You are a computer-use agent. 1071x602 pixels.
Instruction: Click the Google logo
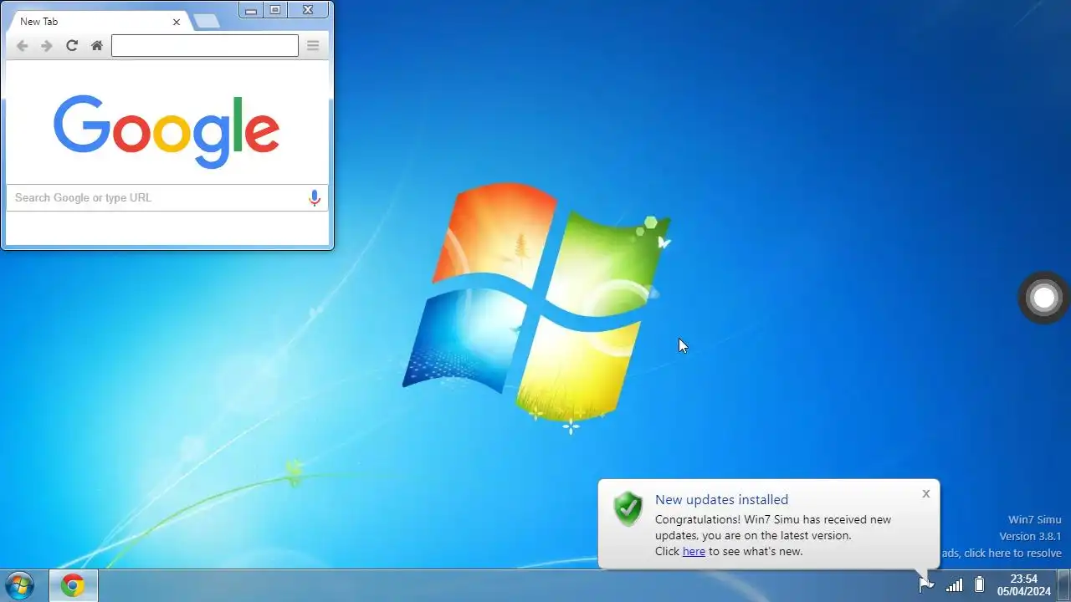click(x=167, y=131)
